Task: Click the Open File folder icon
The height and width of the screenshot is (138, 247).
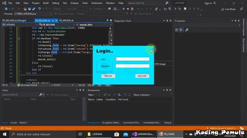Action: coord(25,9)
